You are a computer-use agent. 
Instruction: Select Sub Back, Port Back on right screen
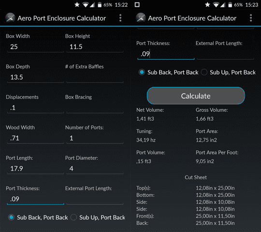(169, 72)
